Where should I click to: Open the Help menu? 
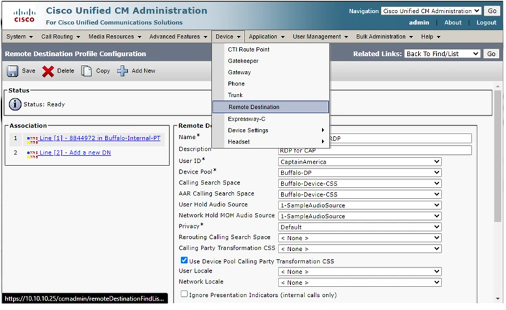430,36
